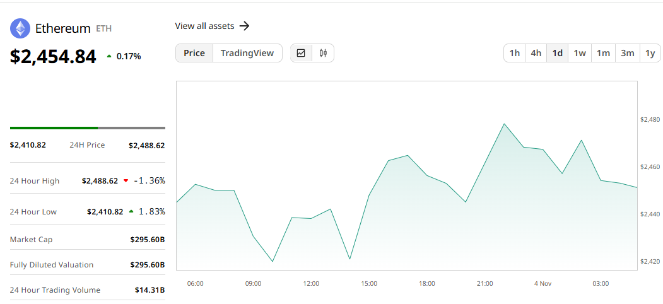Click 24 Hour Trading Volume value $14.31B
Viewport: 663px width, 304px height.
click(x=150, y=290)
